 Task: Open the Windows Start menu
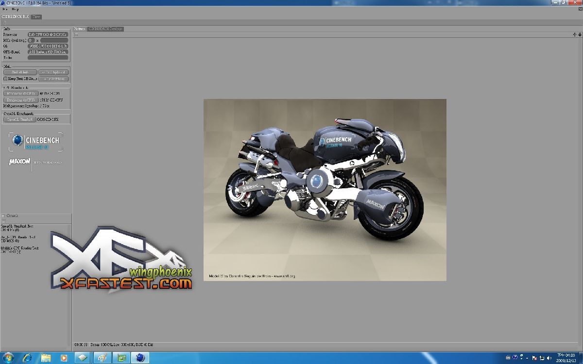pos(9,358)
